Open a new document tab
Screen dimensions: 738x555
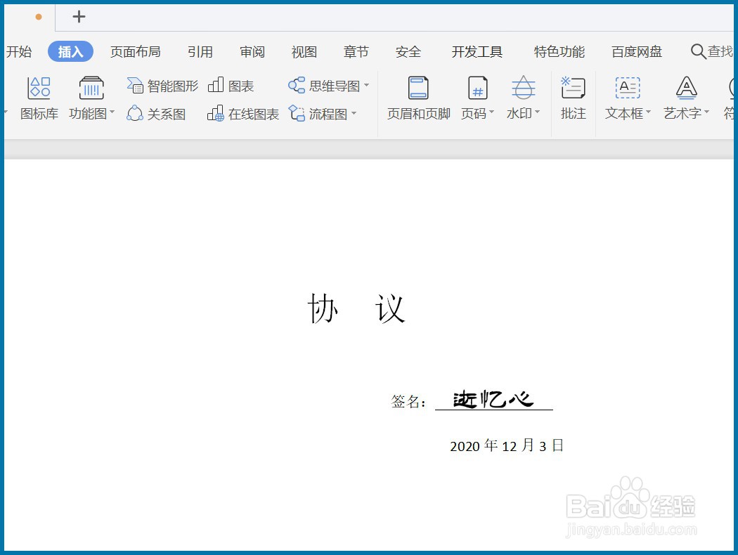[x=79, y=16]
